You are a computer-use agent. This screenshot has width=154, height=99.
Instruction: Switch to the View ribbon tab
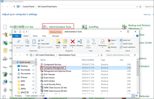44,36
